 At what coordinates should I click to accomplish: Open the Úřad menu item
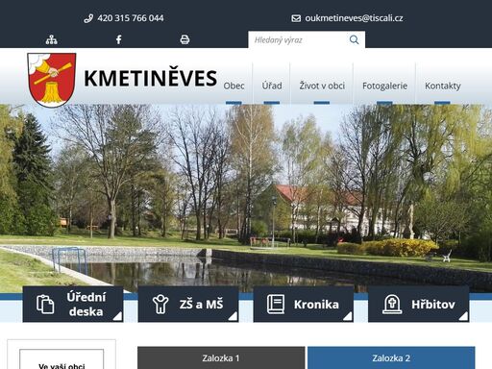[272, 86]
